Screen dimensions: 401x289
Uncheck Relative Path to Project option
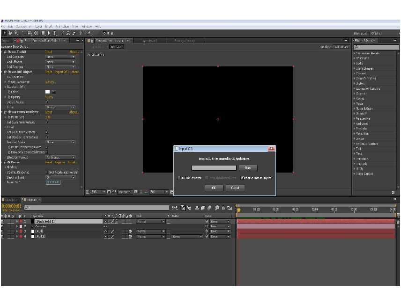[242, 178]
